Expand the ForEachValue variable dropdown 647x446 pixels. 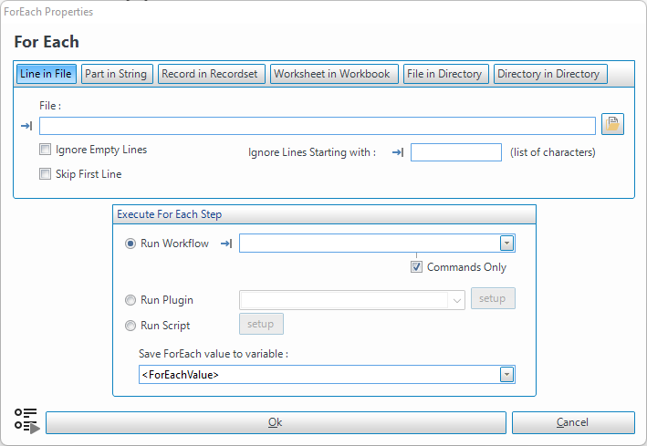pyautogui.click(x=506, y=375)
